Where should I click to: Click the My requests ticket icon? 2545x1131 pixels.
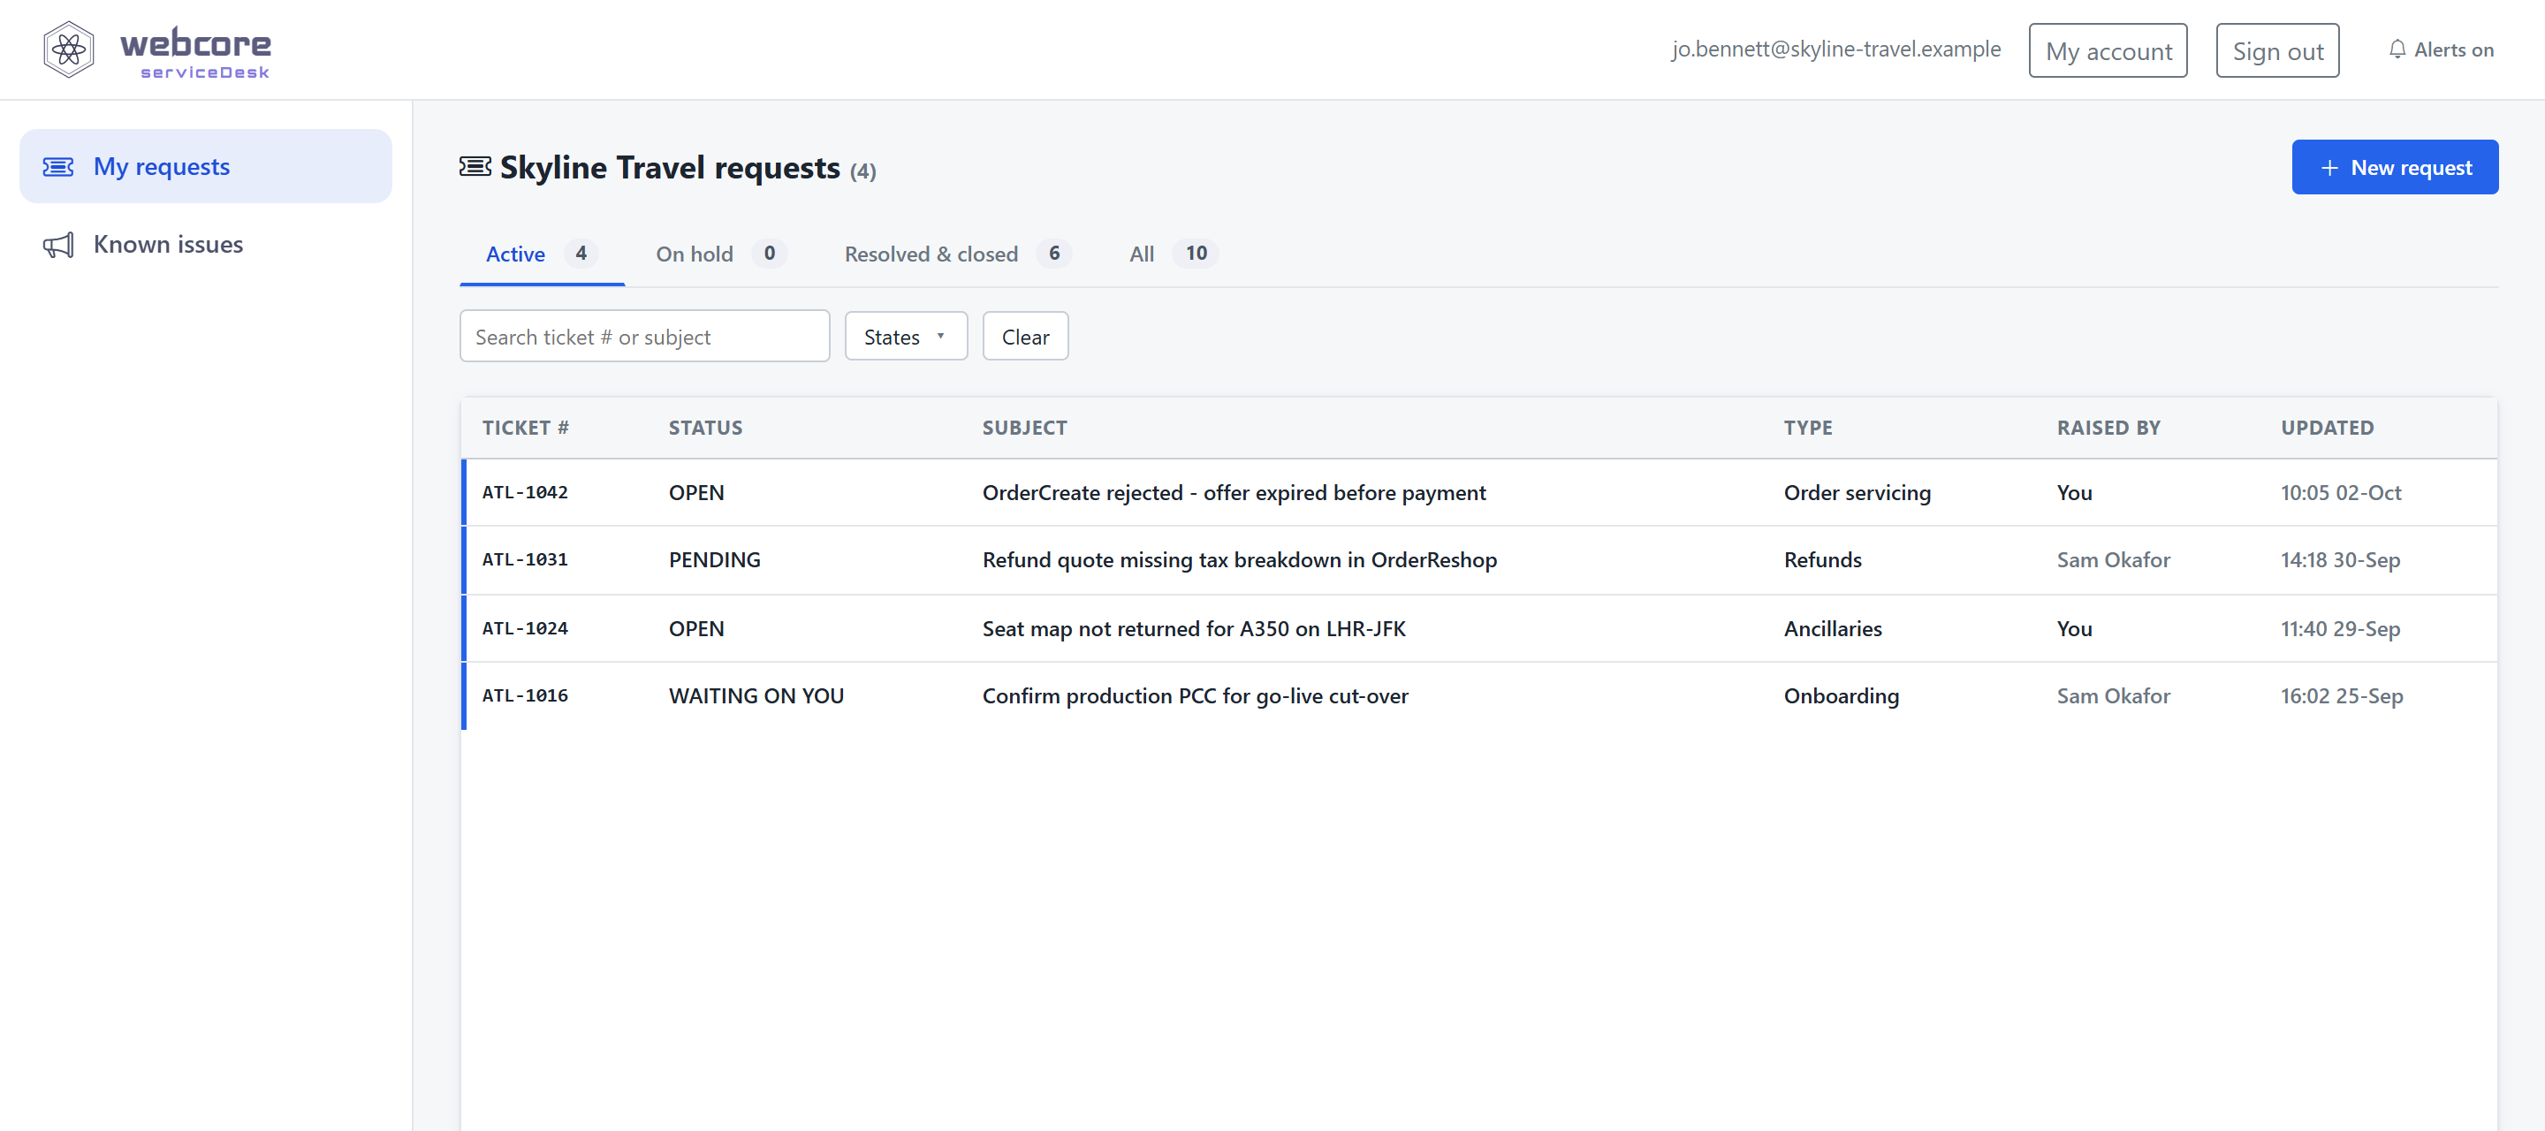point(58,167)
